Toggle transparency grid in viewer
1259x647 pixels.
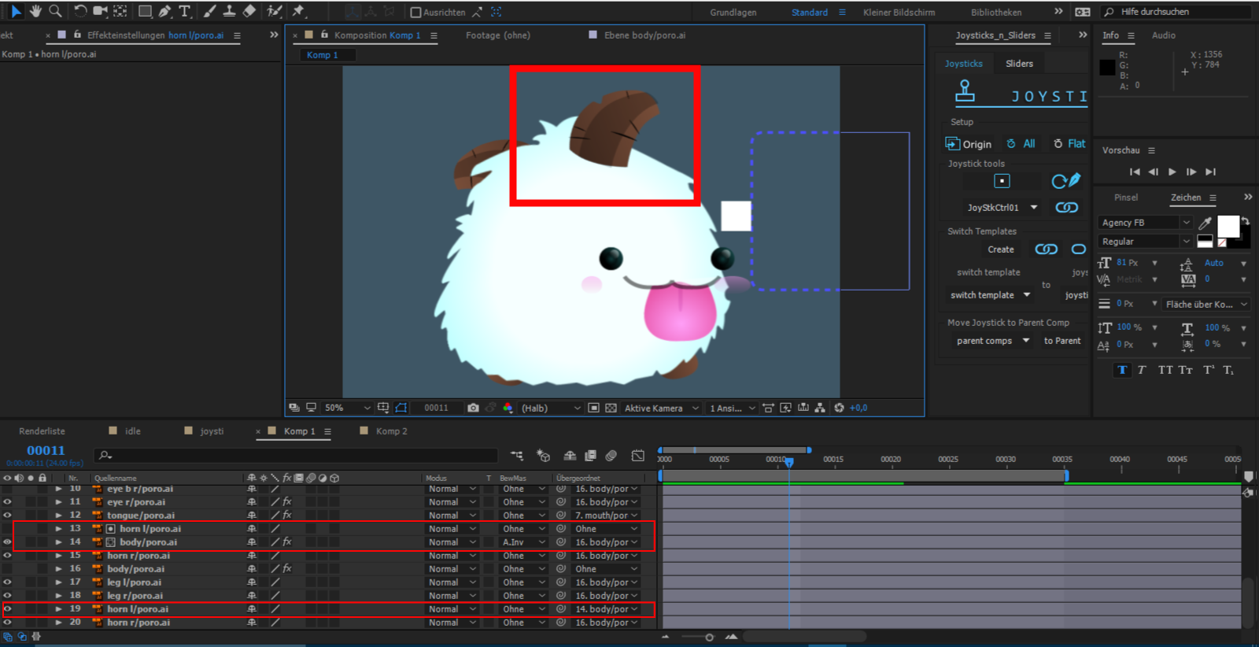tap(611, 408)
